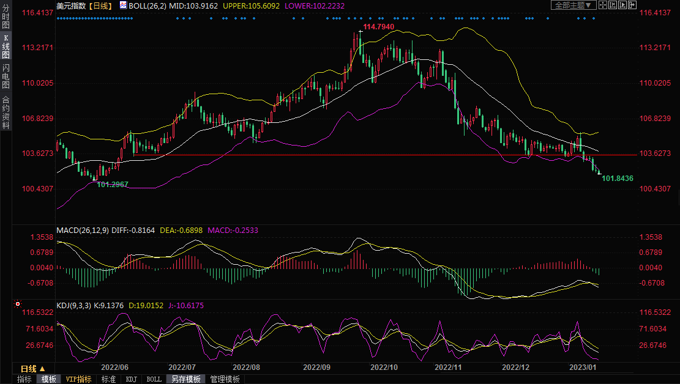The image size is (680, 384).
Task: Click the crosshair cursor icon
Action: 603,5
